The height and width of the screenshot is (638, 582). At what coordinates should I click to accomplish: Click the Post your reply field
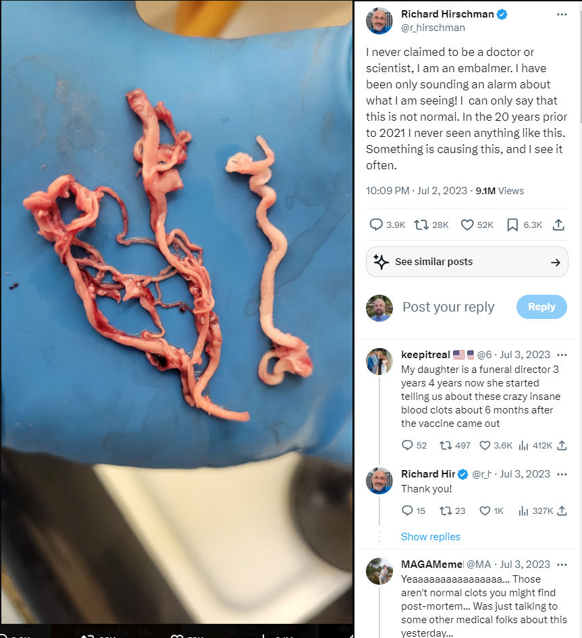pos(448,307)
